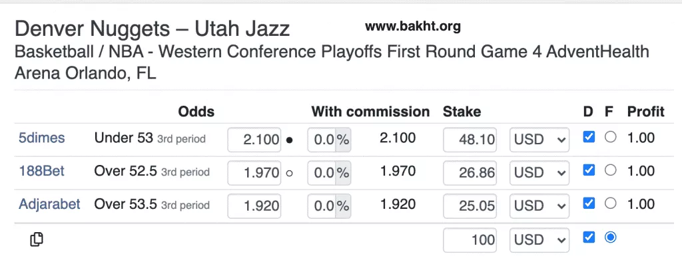
Task: Open the 188Bet bookmaker link
Action: click(x=41, y=172)
